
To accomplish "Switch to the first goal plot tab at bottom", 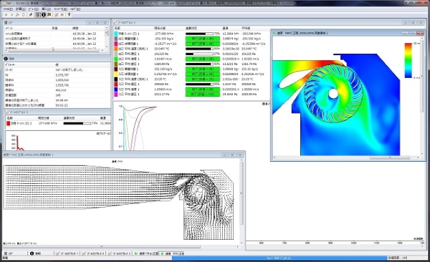I will click(x=67, y=253).
